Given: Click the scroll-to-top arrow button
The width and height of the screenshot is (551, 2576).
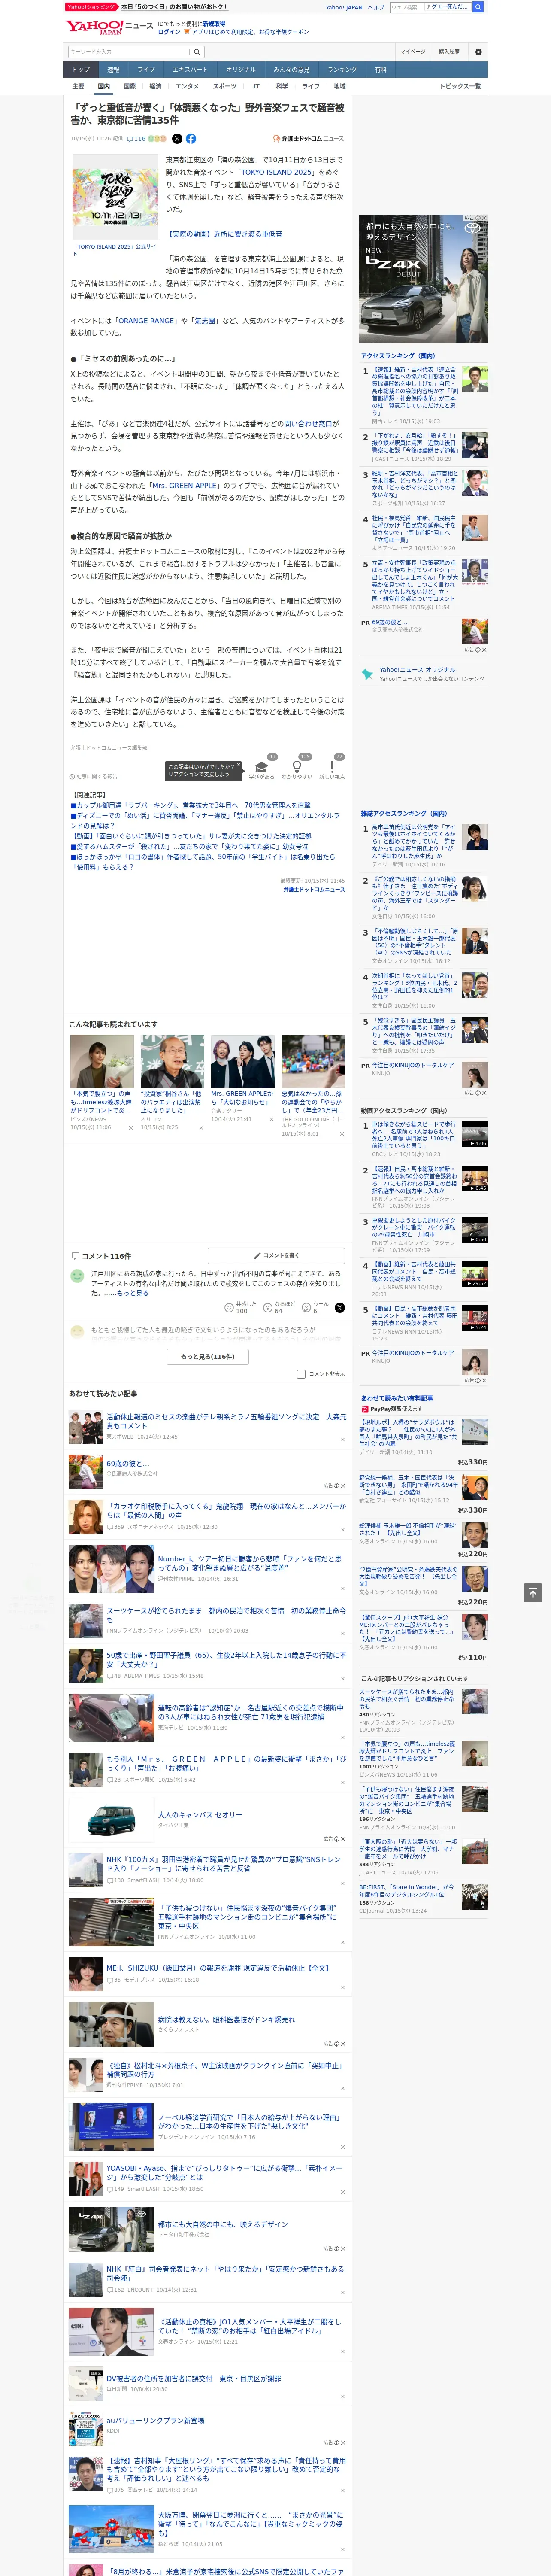Looking at the screenshot, I should click(x=533, y=1592).
